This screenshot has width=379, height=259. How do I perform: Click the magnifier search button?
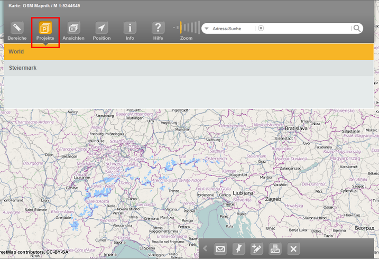pos(357,29)
